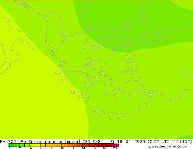
Task: Click the legend scale label "12"
Action: 73,148
